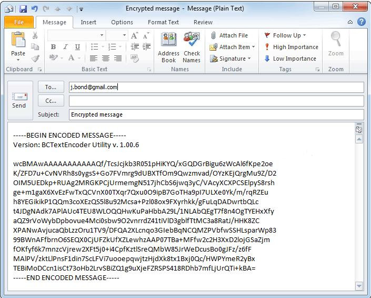This screenshot has width=371, height=298.
Task: Open the highlight color dropdown arrow
Action: [x=62, y=58]
